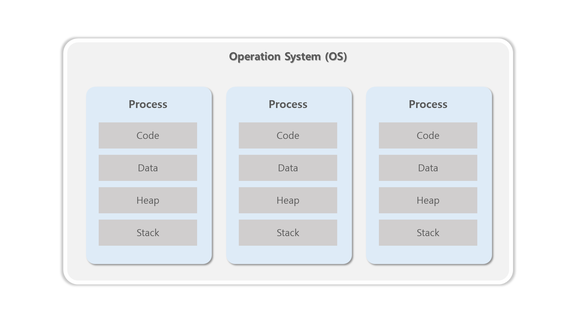Viewport: 576px width, 324px height.
Task: Click Code block in middle Process
Action: coord(288,135)
